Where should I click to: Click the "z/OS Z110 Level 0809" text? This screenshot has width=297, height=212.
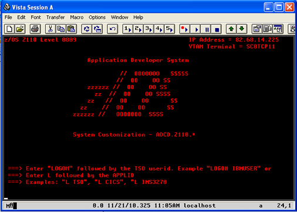click(x=41, y=40)
